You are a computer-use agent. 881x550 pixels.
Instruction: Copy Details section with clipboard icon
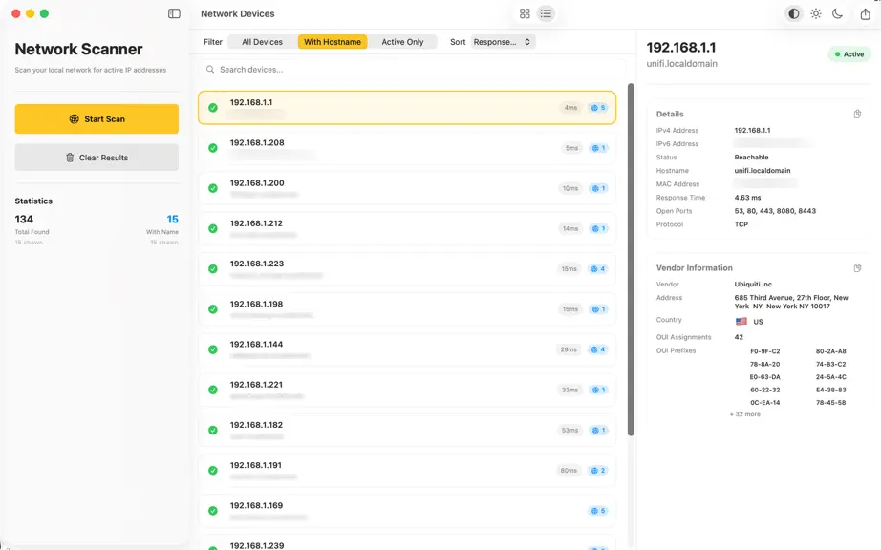tap(857, 114)
